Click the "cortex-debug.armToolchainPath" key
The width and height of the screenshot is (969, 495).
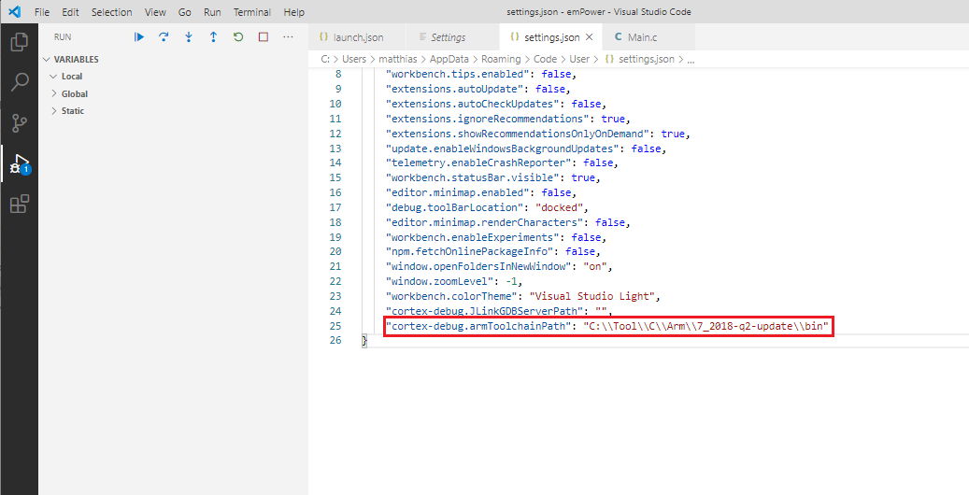click(x=478, y=326)
